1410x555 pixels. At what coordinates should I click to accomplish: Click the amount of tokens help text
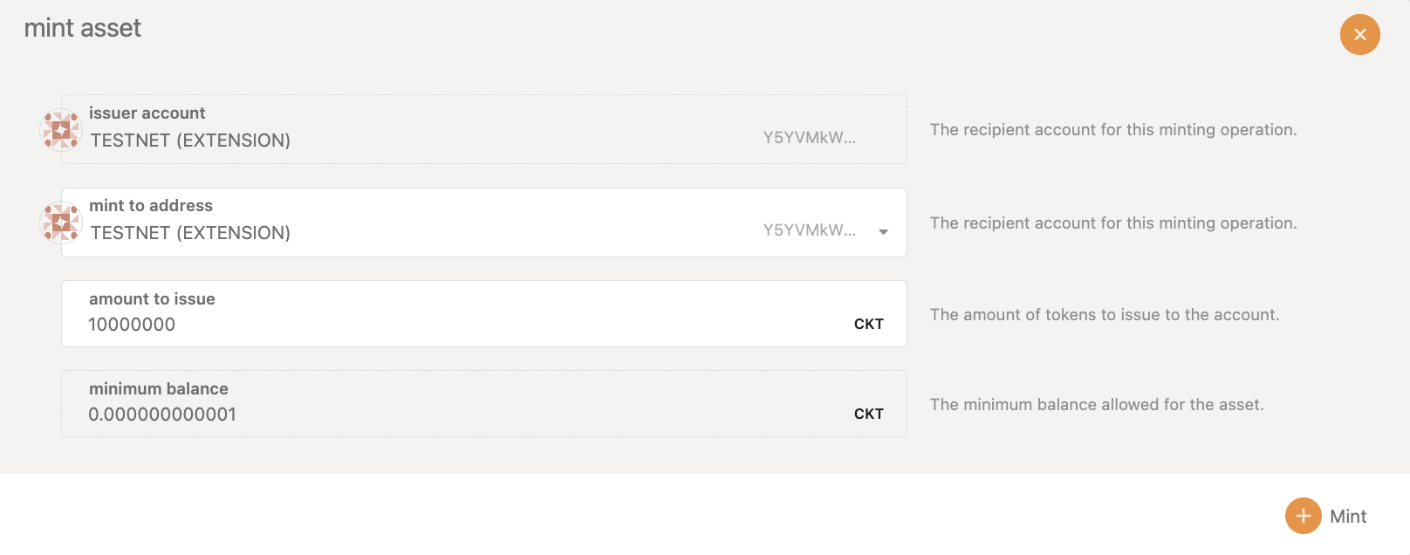click(x=1104, y=315)
